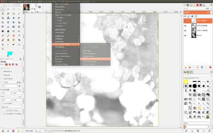213x133 pixels.
Task: Select the Crop tool
Action: click(3, 22)
